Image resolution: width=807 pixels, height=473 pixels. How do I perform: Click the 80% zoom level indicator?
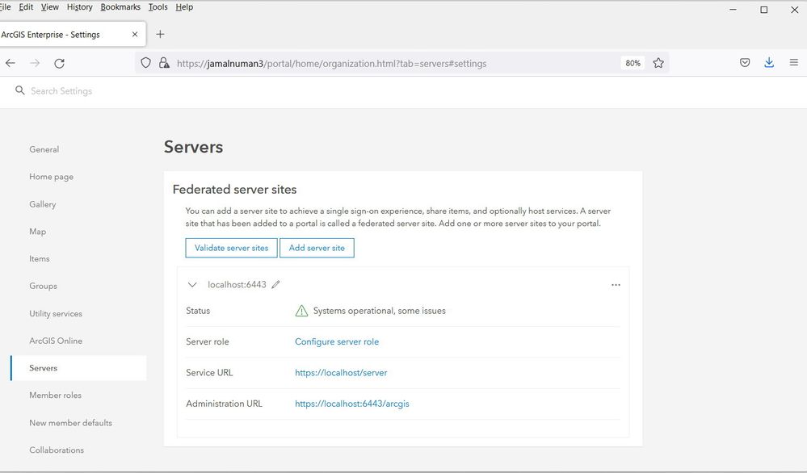coord(633,63)
